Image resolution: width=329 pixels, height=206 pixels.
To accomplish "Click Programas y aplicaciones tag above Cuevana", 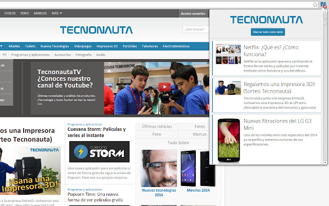I will click(85, 124).
